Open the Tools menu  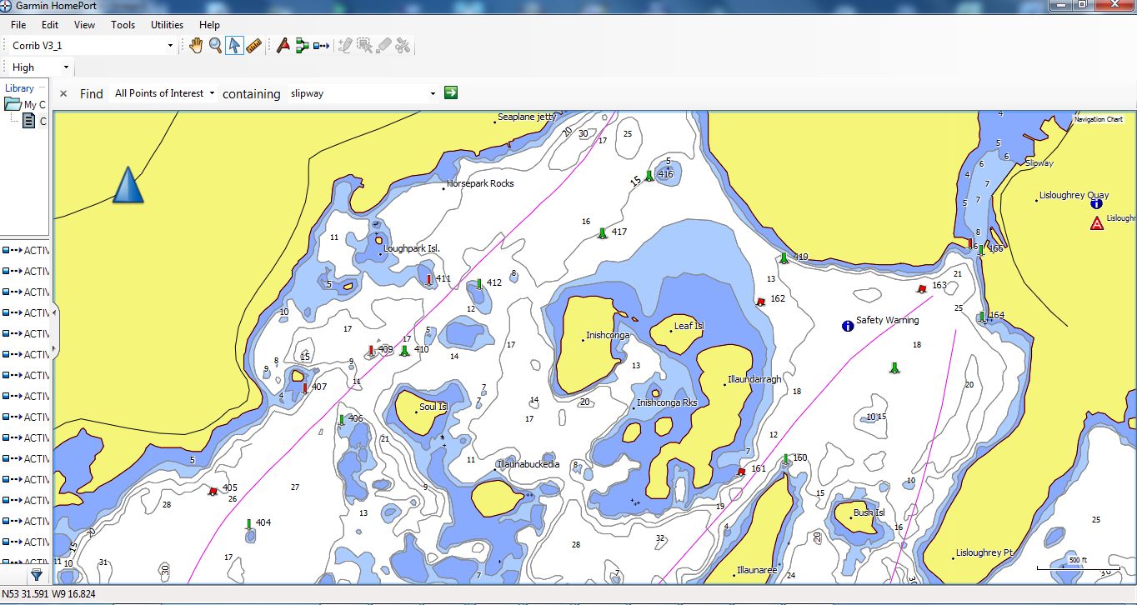tap(123, 25)
